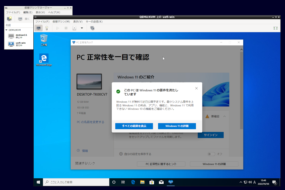Viewport: 285px width, 190px height.
Task: Click すべての結果を表示 button
Action: coord(134,126)
